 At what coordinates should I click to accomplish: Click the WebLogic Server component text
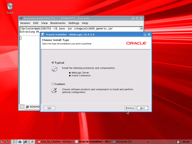point(80,73)
